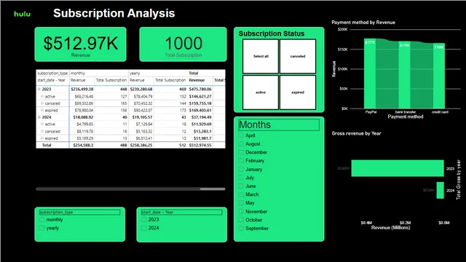This screenshot has width=466, height=262.
Task: Click the $512,974.55 grand total cell
Action: pyautogui.click(x=200, y=146)
